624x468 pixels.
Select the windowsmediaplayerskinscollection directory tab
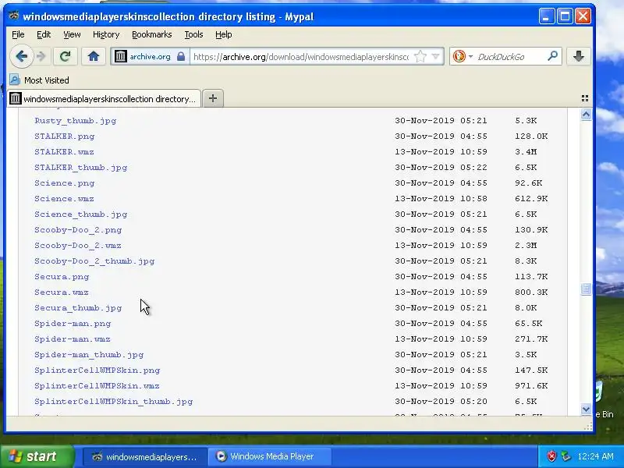pyautogui.click(x=104, y=99)
